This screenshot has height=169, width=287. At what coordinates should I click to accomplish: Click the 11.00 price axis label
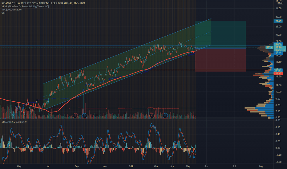click(278, 85)
